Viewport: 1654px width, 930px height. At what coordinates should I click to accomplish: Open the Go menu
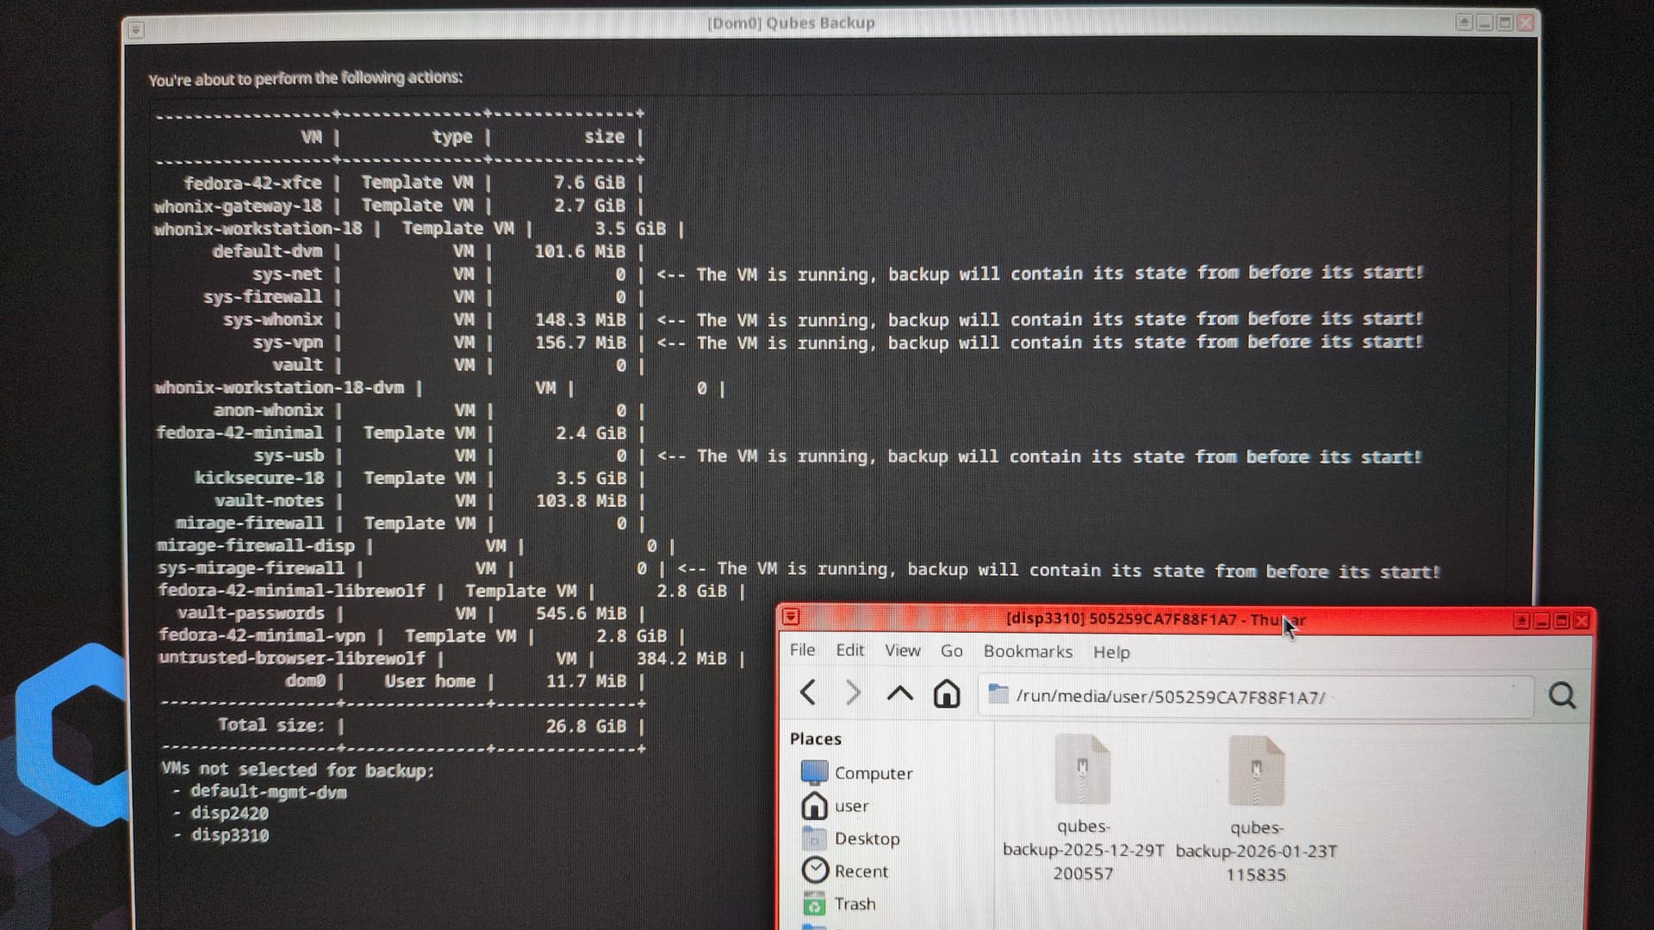click(951, 651)
